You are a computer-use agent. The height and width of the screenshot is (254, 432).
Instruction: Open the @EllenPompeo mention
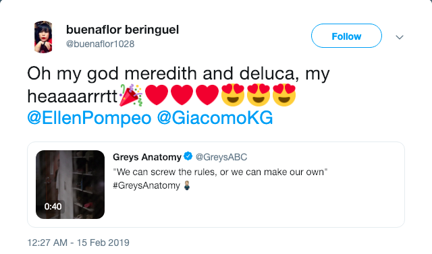click(x=89, y=118)
